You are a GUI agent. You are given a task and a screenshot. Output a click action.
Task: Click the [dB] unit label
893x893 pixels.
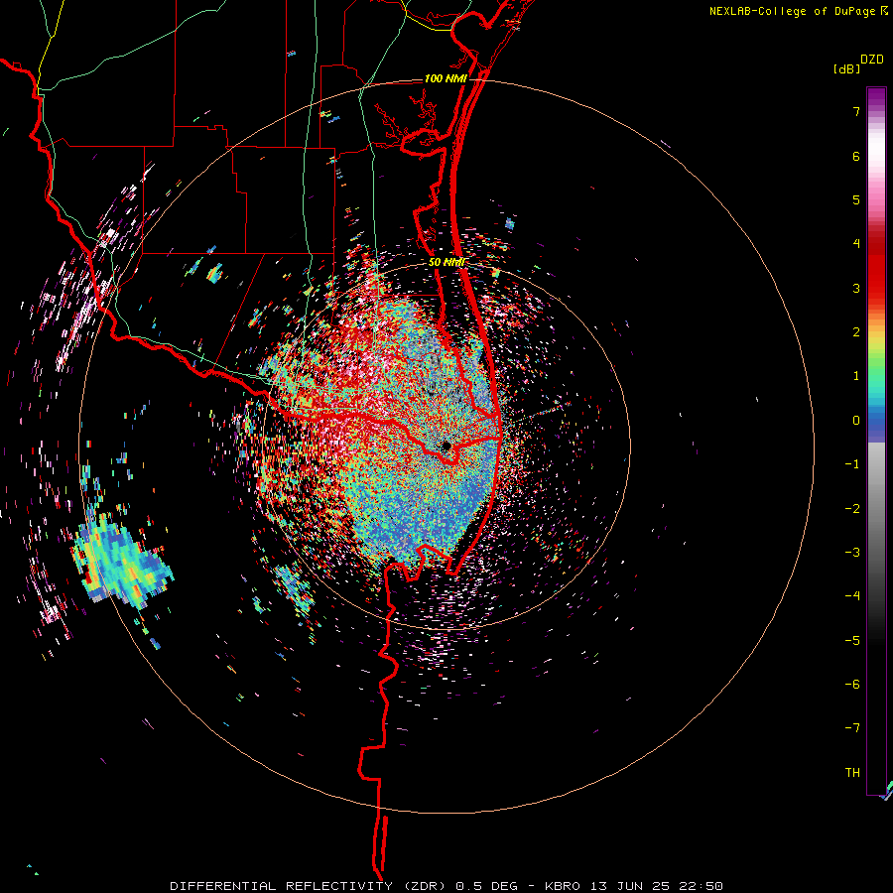pos(846,68)
